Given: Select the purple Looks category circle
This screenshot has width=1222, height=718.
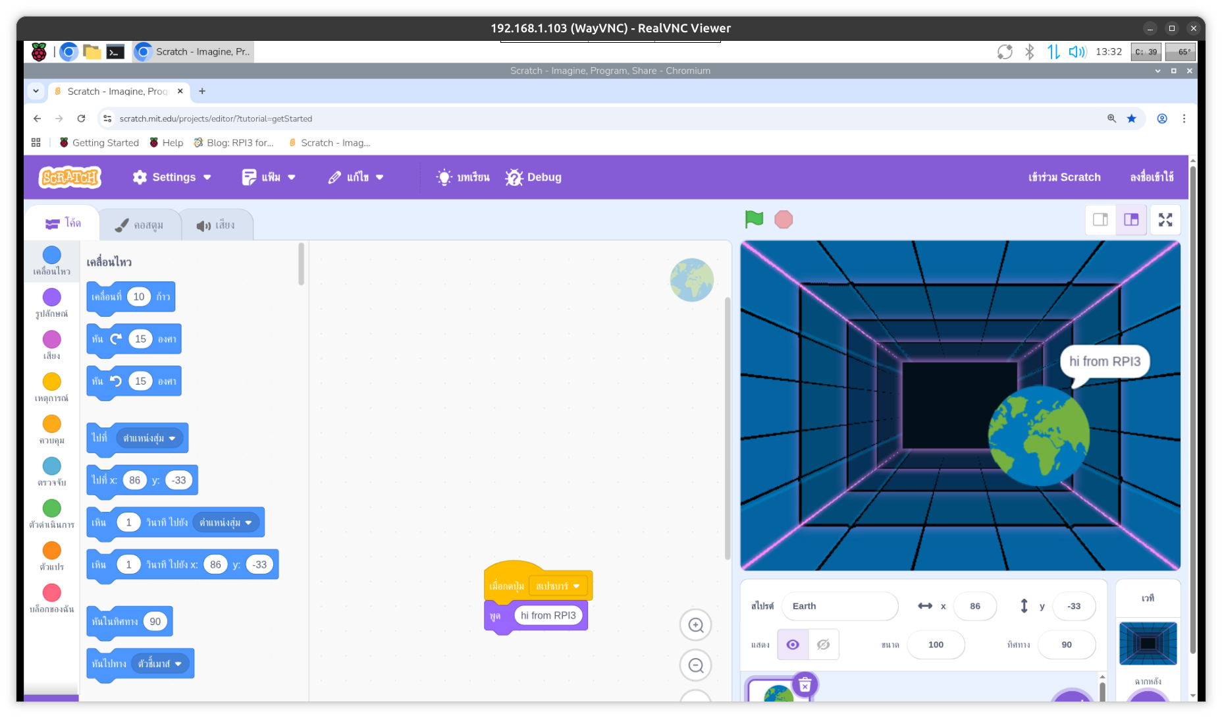Looking at the screenshot, I should point(52,298).
